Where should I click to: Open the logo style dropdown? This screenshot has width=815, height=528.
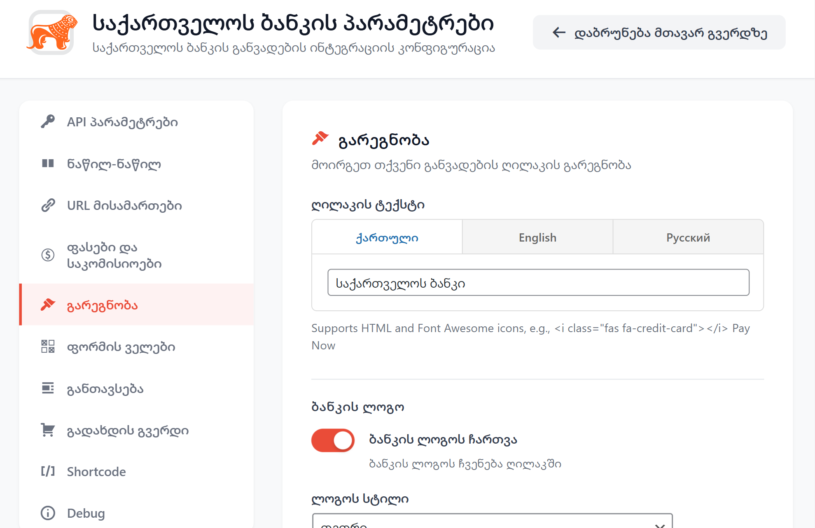(492, 523)
